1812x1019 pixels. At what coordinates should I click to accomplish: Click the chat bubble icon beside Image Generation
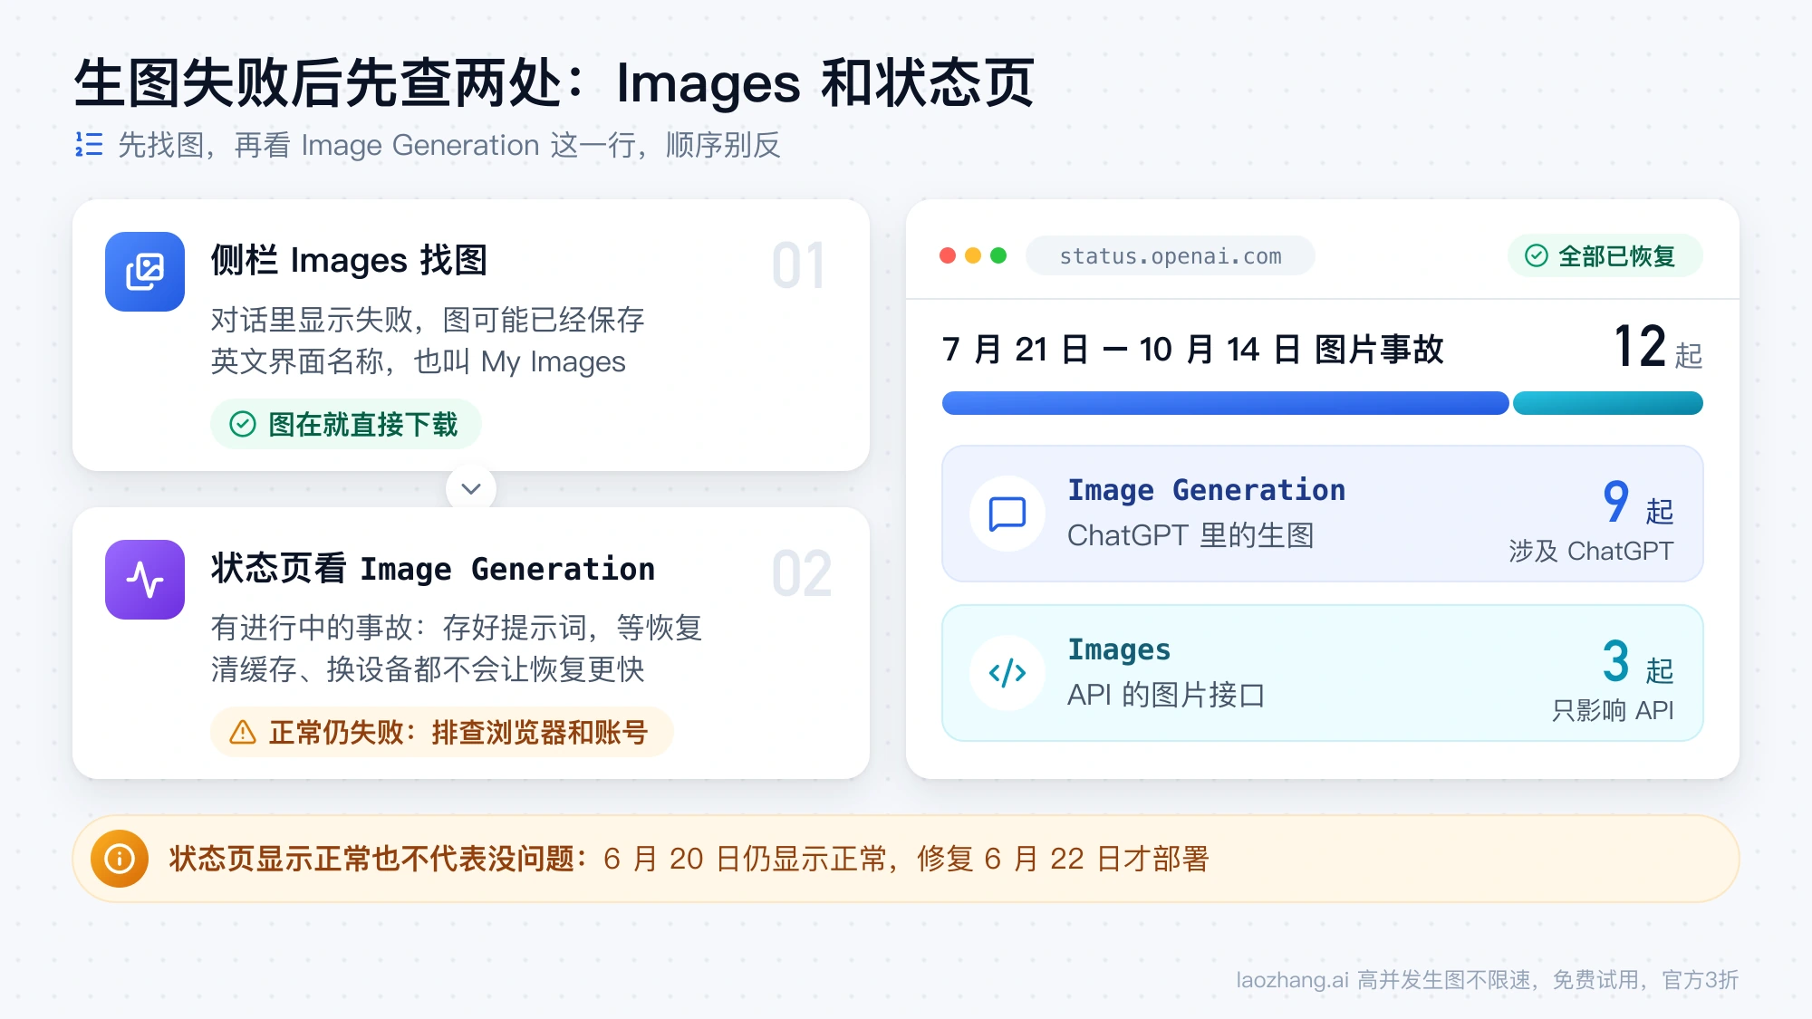coord(1007,514)
